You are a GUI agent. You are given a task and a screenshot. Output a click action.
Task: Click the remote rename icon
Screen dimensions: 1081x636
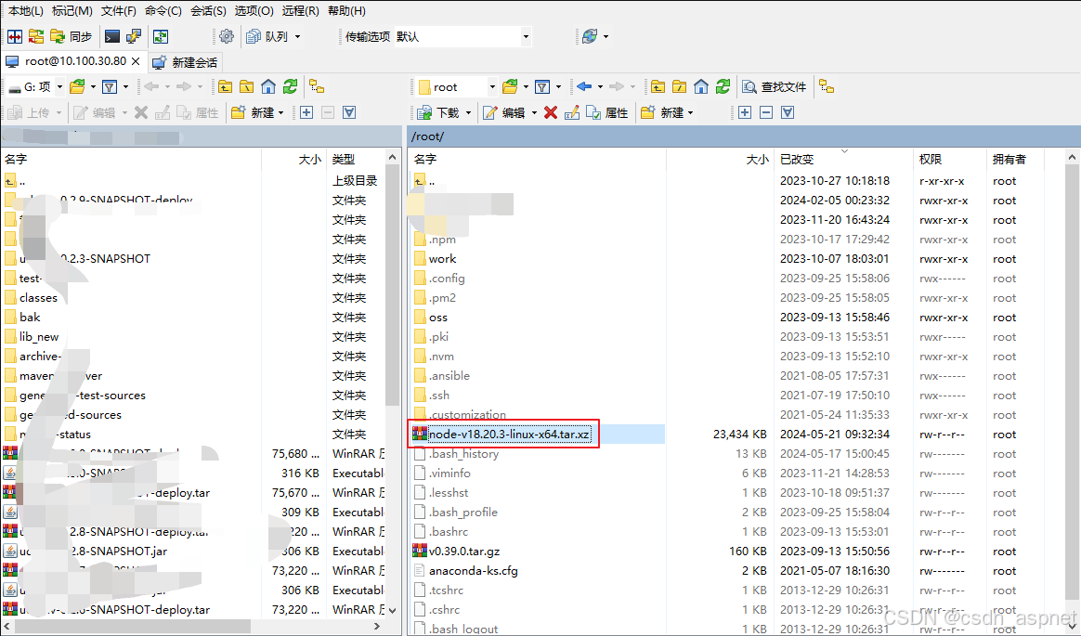click(571, 112)
